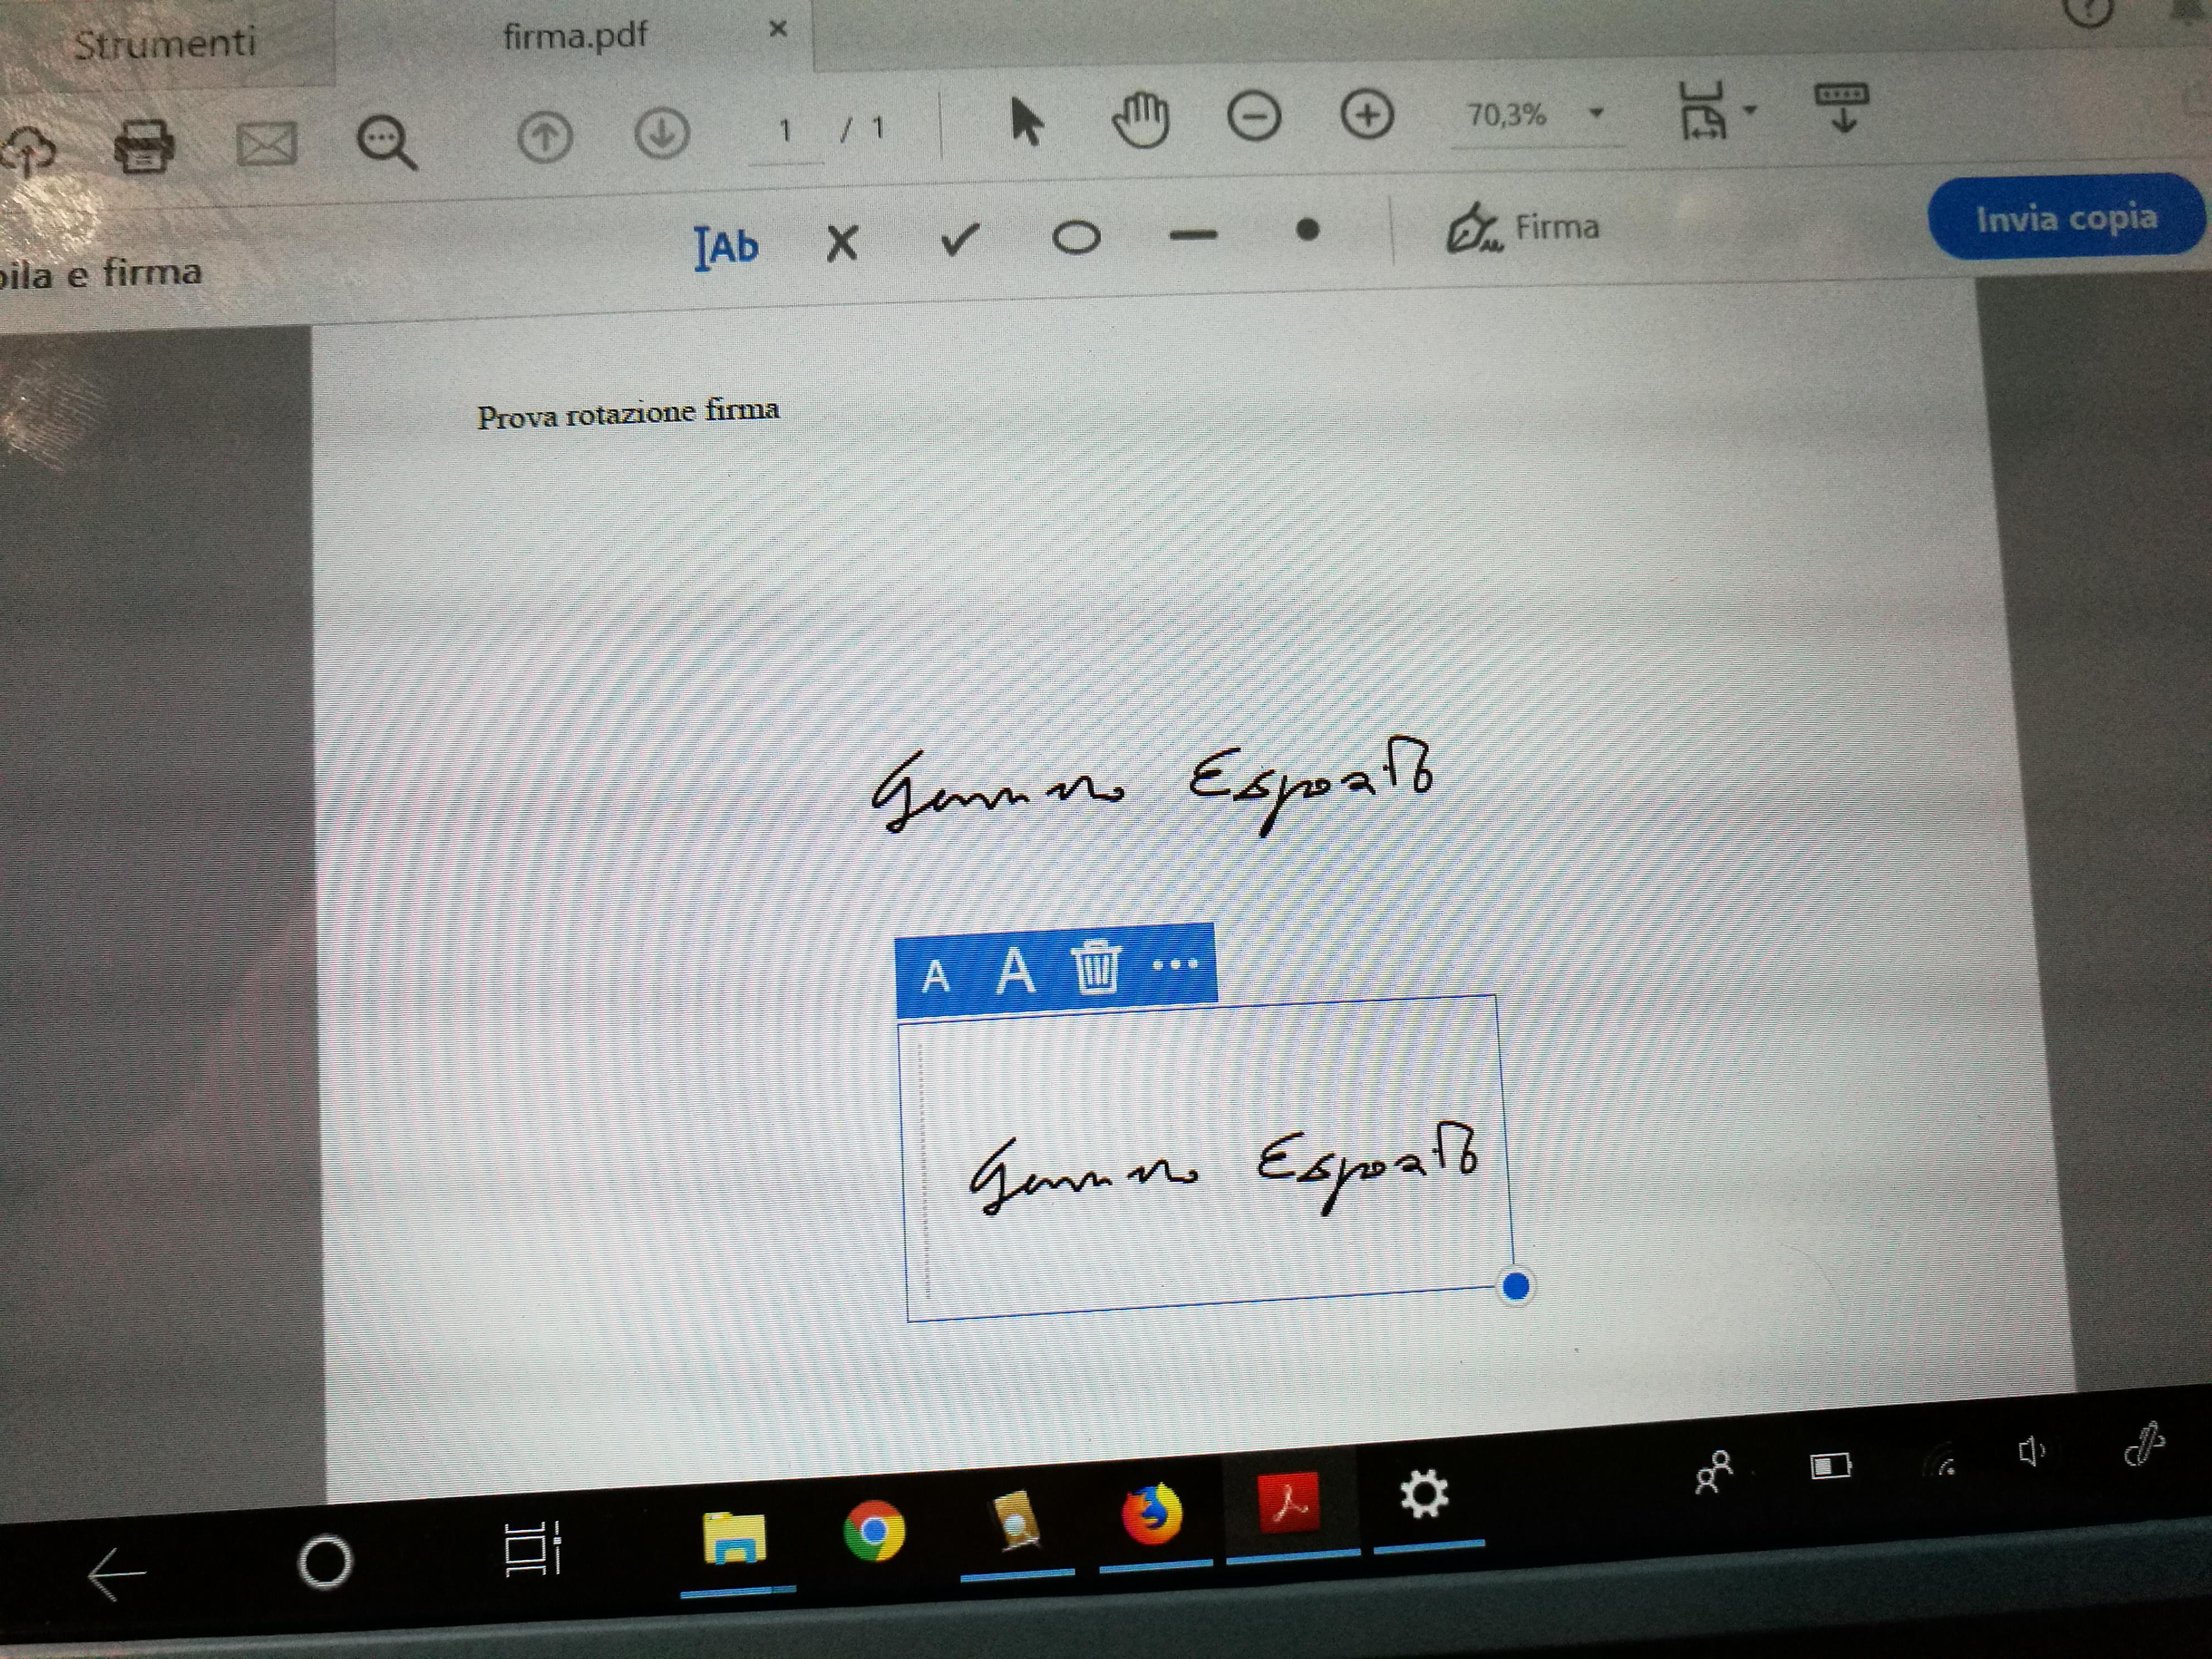The image size is (2212, 1659).
Task: Switch to the Strumenti tab
Action: (165, 43)
